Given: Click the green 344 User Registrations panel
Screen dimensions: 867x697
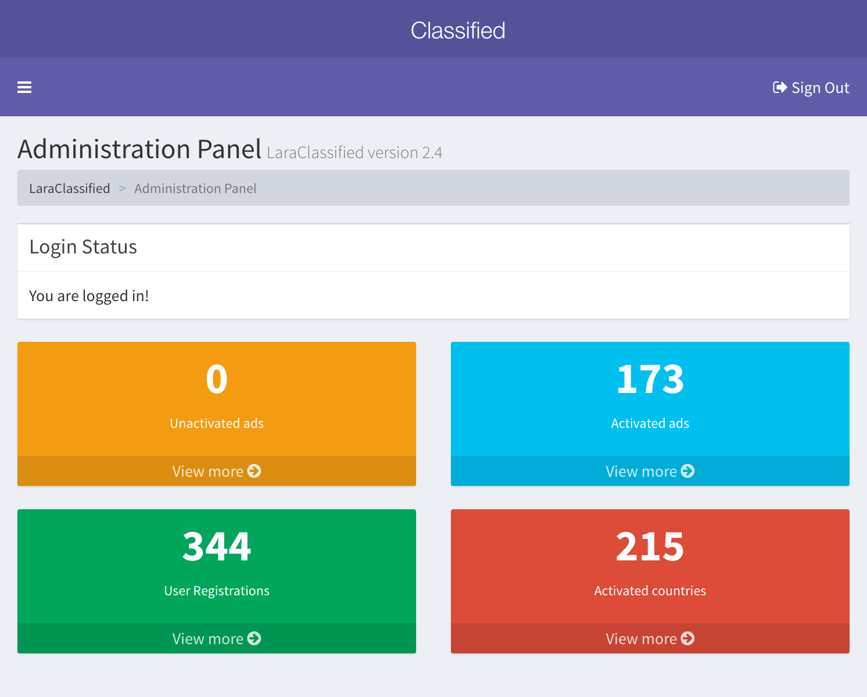Looking at the screenshot, I should [x=216, y=546].
